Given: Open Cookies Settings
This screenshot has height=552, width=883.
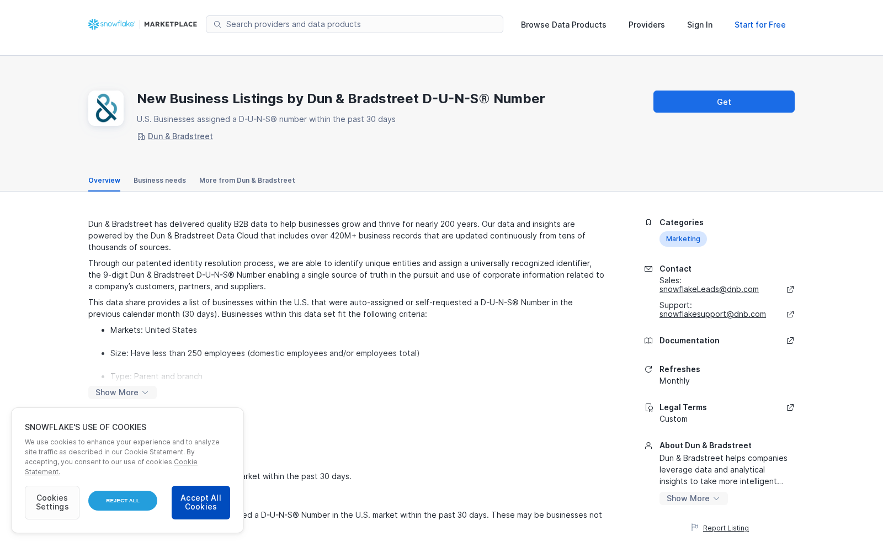Looking at the screenshot, I should 52,502.
